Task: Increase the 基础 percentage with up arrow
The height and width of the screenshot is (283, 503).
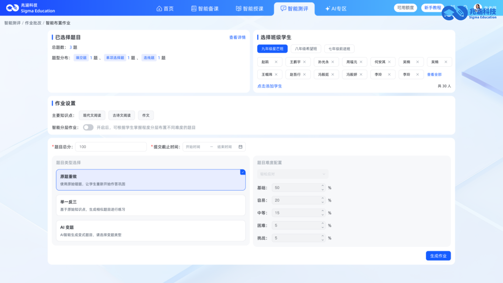Action: tap(323, 186)
